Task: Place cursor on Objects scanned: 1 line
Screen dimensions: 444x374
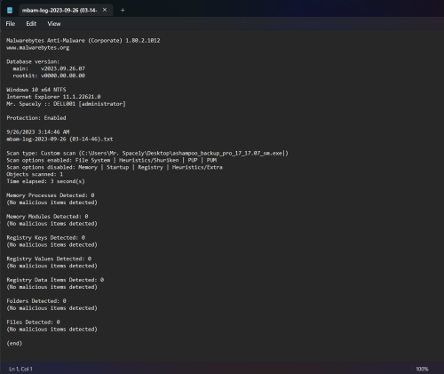Action: click(x=35, y=174)
